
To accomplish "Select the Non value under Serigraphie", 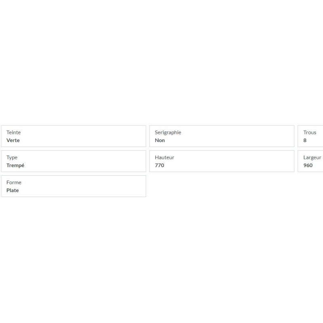I will [159, 140].
